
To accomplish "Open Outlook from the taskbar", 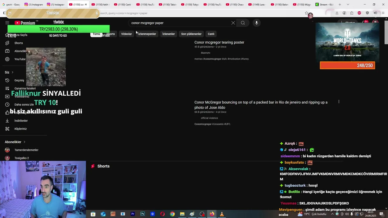I will point(103,214).
